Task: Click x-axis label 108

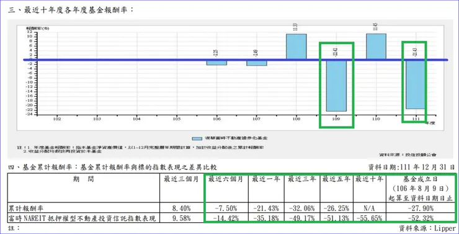Action: [x=296, y=119]
